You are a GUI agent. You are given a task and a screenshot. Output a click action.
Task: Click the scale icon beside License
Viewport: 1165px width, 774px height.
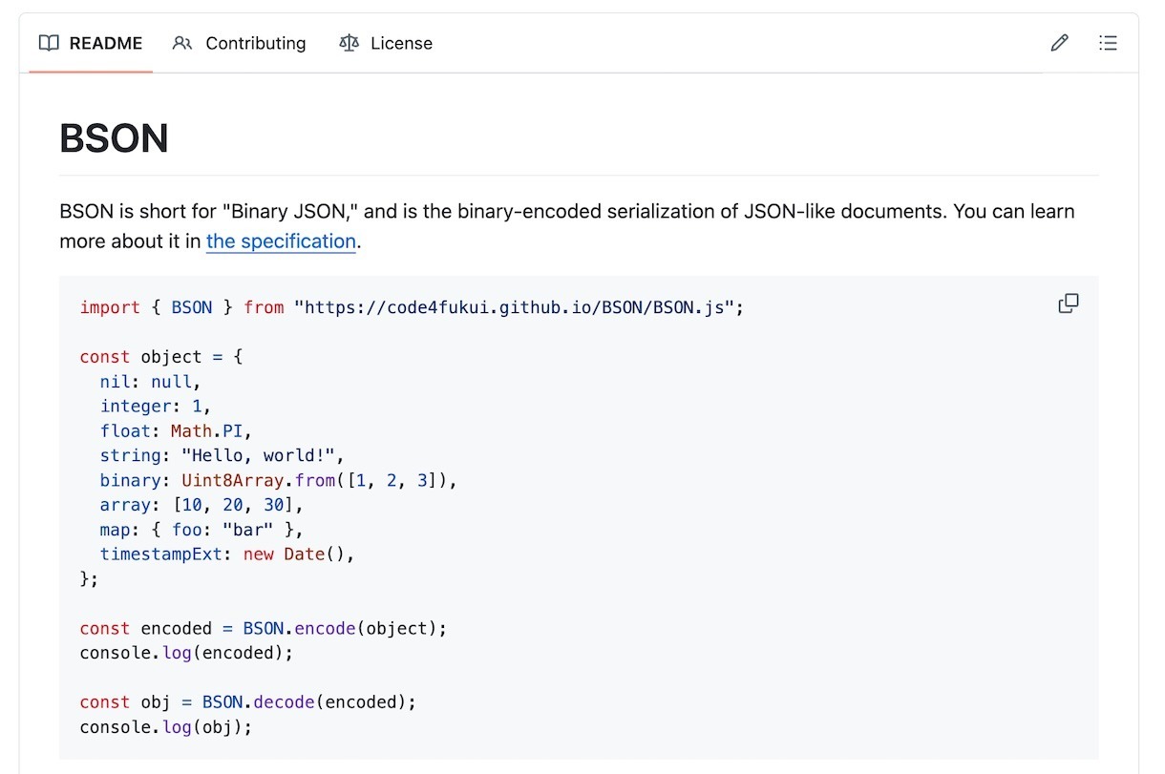click(x=349, y=43)
